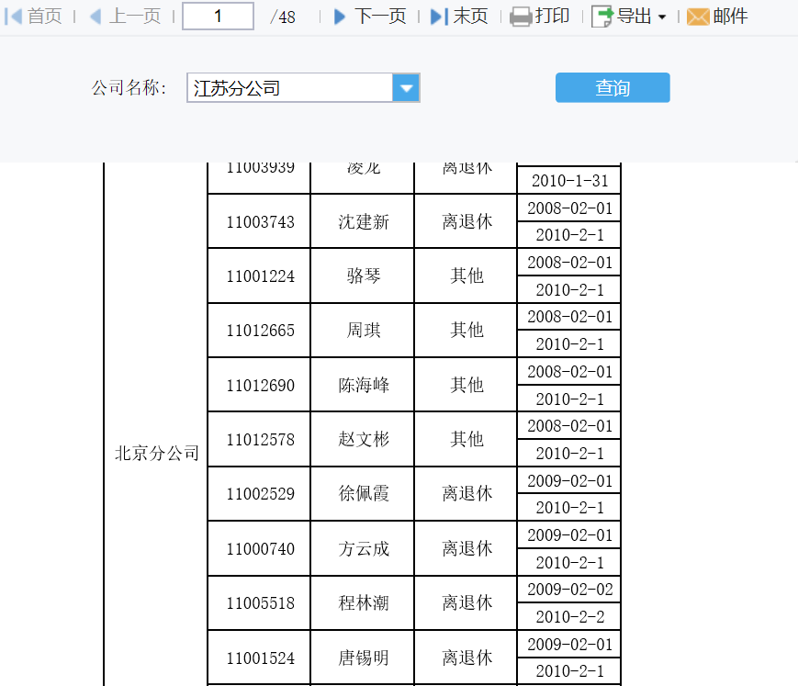The height and width of the screenshot is (686, 798).
Task: Click the 邮件 text label
Action: (x=730, y=17)
